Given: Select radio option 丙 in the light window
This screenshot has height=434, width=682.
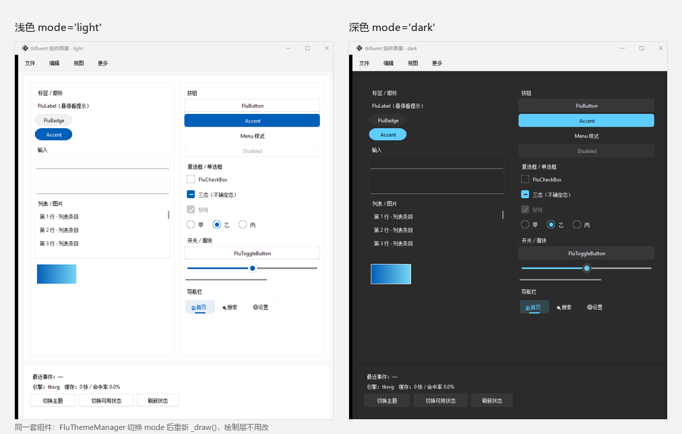Looking at the screenshot, I should [243, 224].
